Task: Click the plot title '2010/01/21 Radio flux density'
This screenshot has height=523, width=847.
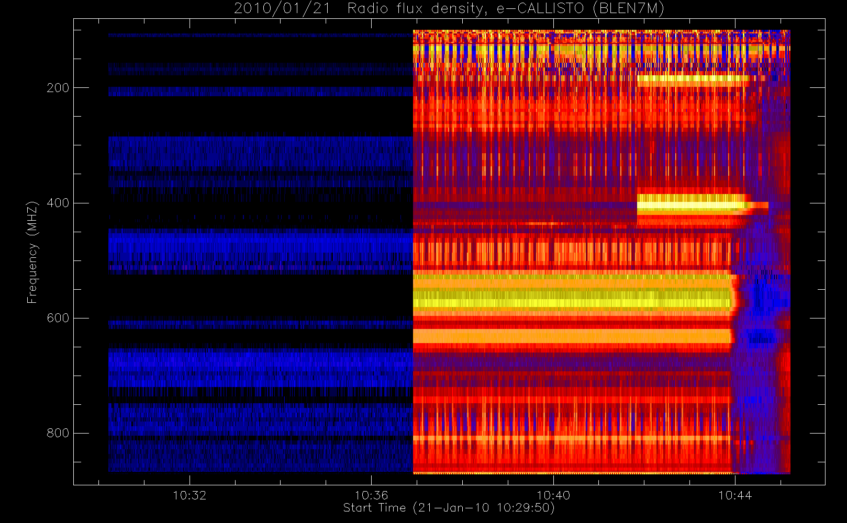Action: [x=449, y=8]
